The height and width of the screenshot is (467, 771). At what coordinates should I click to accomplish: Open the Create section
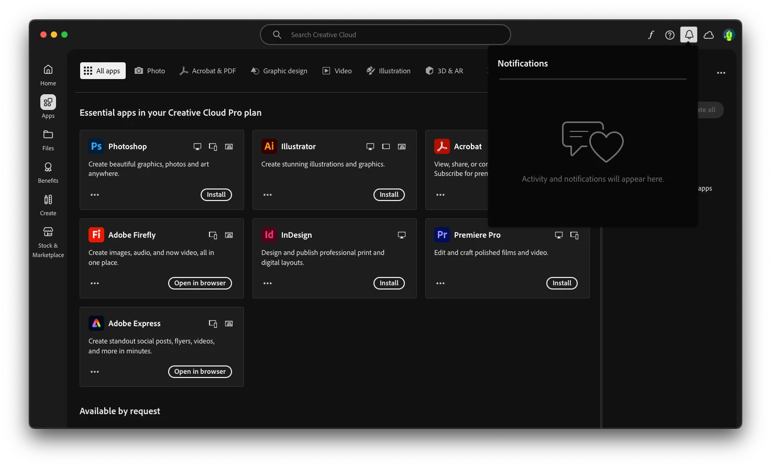(x=48, y=205)
